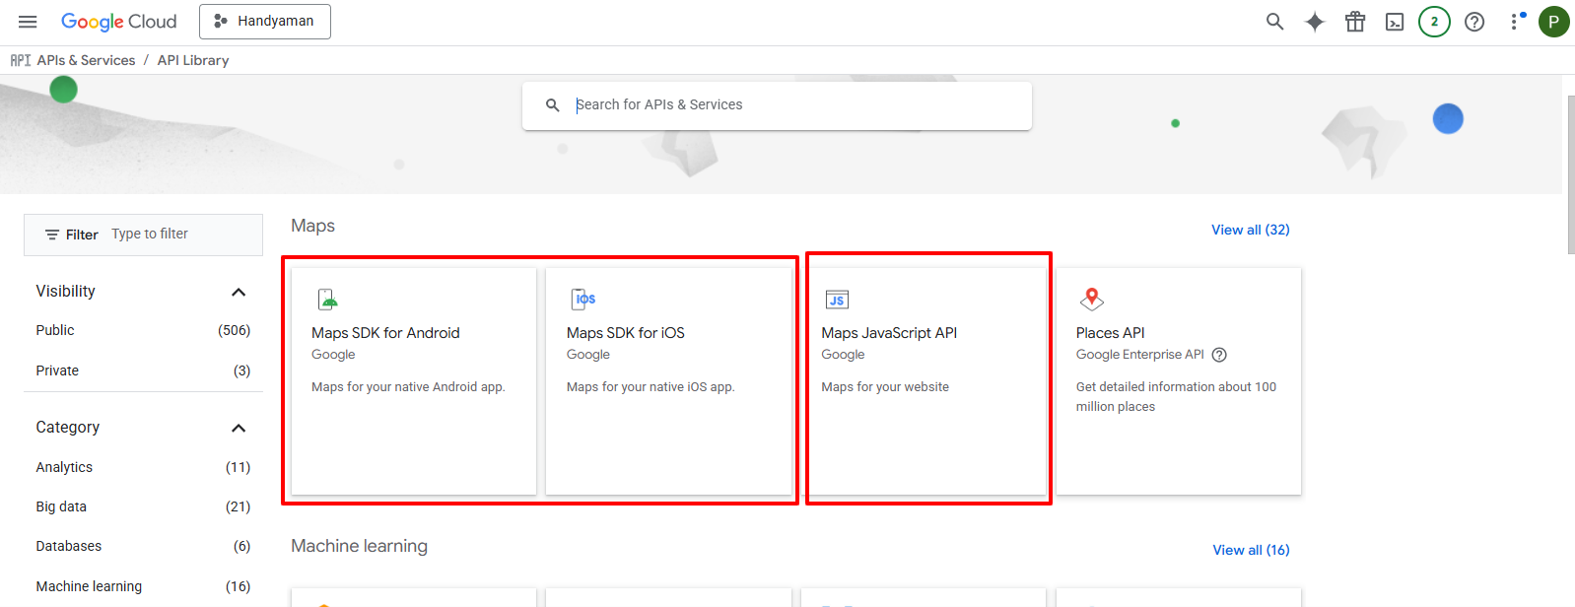Screen dimensions: 1575x607
Task: Collapse the Category filter section
Action: [238, 428]
